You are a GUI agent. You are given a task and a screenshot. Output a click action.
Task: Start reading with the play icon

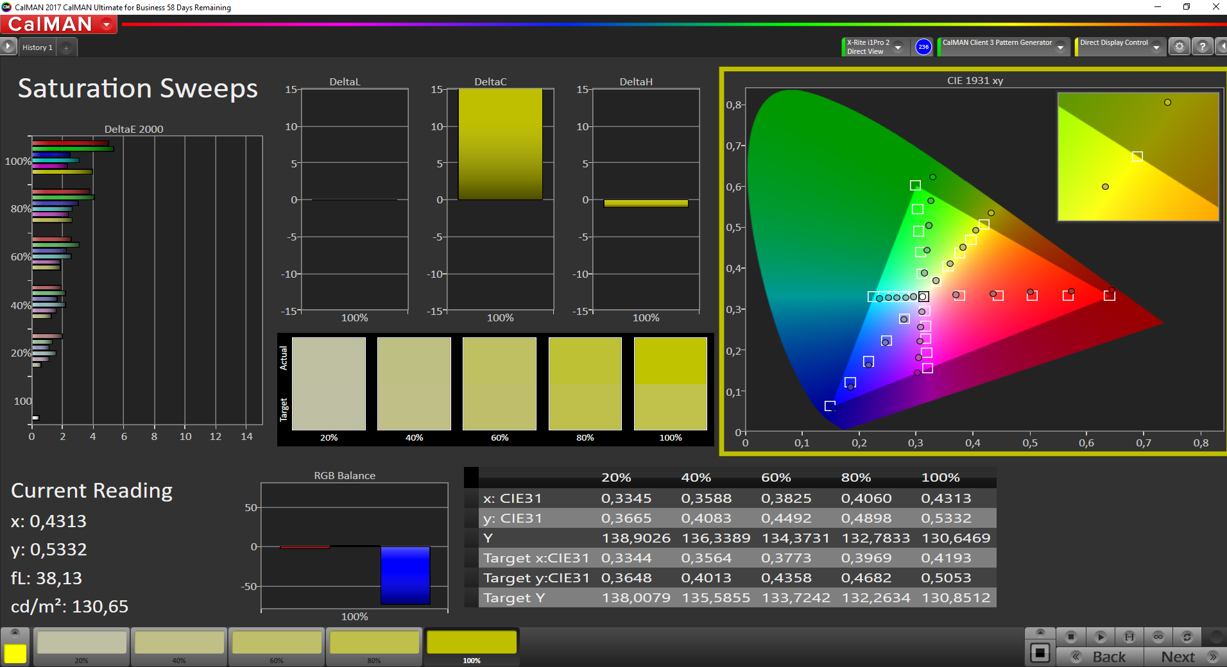1100,637
